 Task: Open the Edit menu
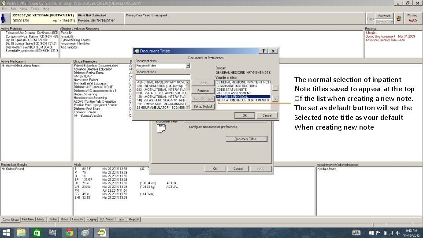13,9
